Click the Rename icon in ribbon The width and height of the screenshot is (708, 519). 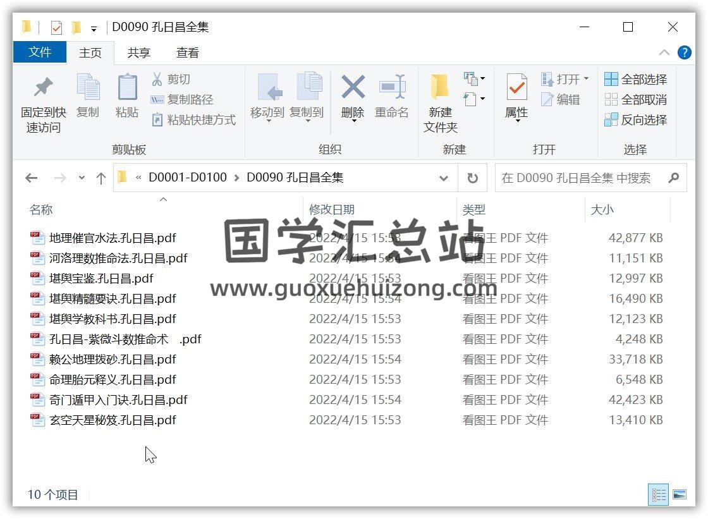coord(392,88)
